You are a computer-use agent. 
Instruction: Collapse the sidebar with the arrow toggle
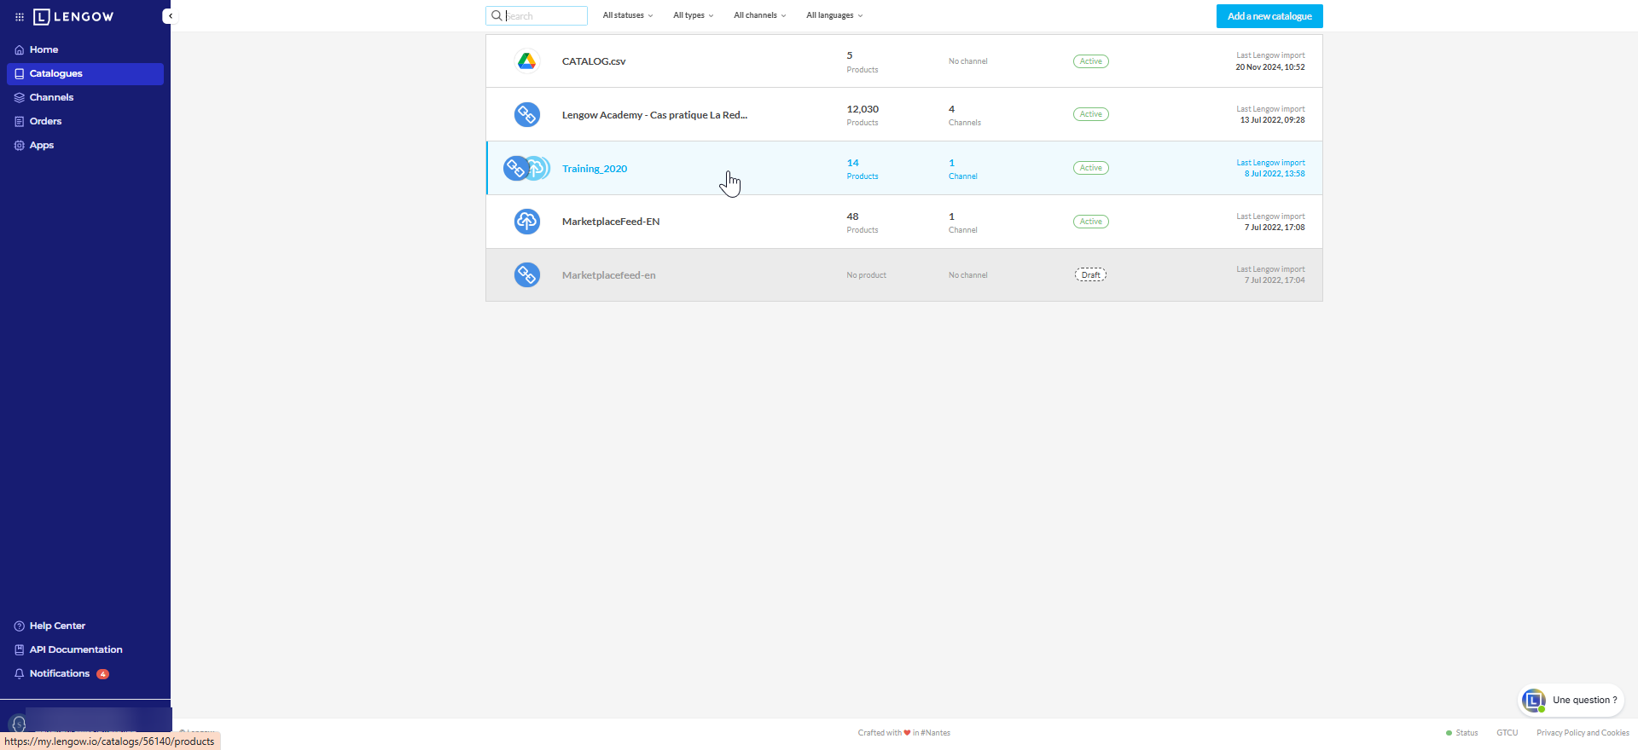(169, 16)
